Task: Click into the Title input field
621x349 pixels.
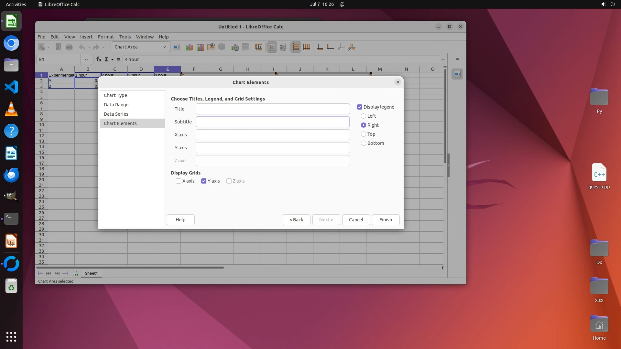Action: click(x=273, y=109)
